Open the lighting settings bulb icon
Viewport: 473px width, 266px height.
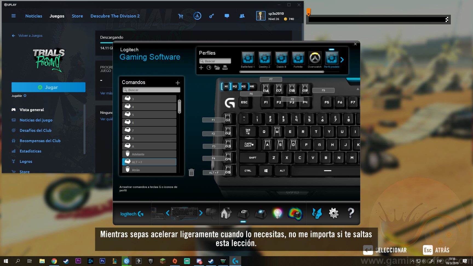pyautogui.click(x=278, y=213)
